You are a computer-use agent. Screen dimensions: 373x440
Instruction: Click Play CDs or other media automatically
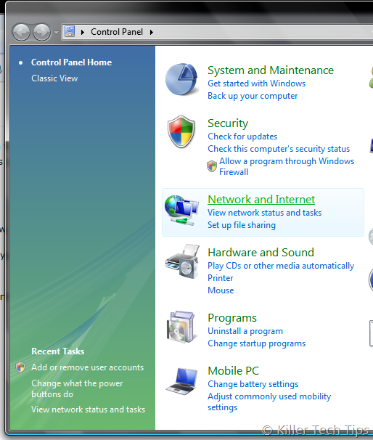point(281,266)
